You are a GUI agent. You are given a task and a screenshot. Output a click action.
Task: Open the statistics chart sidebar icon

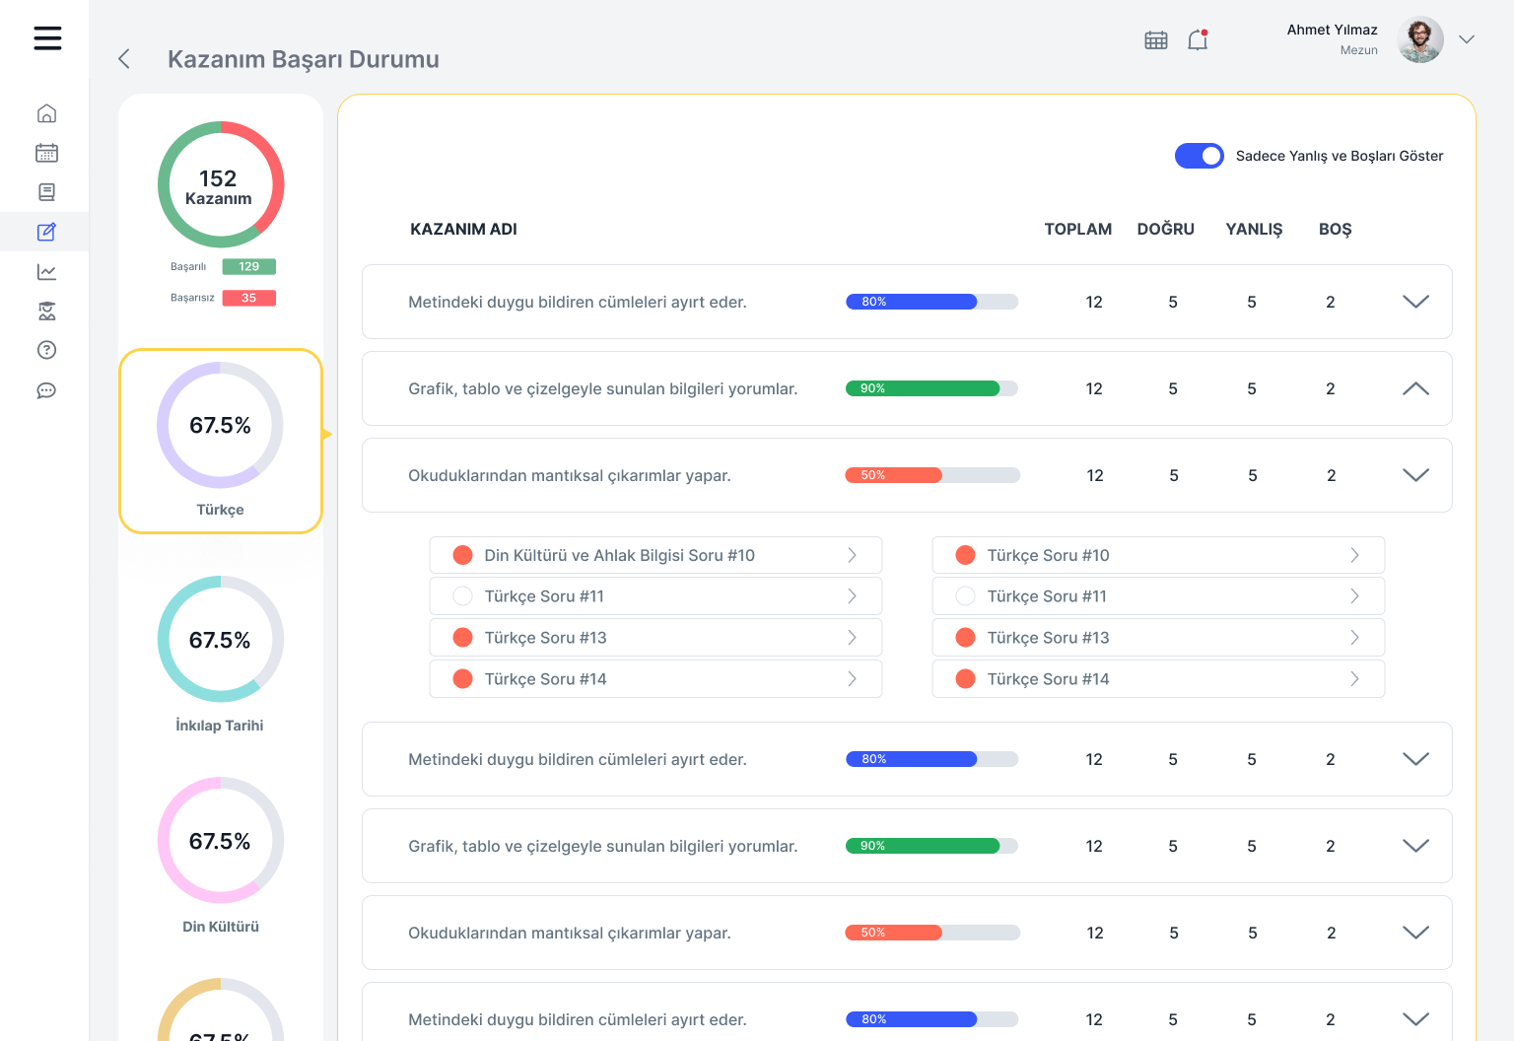point(46,272)
